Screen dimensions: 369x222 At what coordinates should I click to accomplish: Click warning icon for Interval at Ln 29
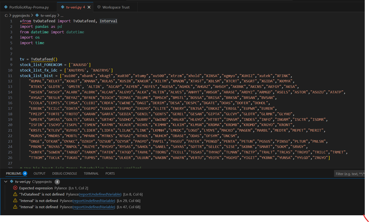coord(15,201)
